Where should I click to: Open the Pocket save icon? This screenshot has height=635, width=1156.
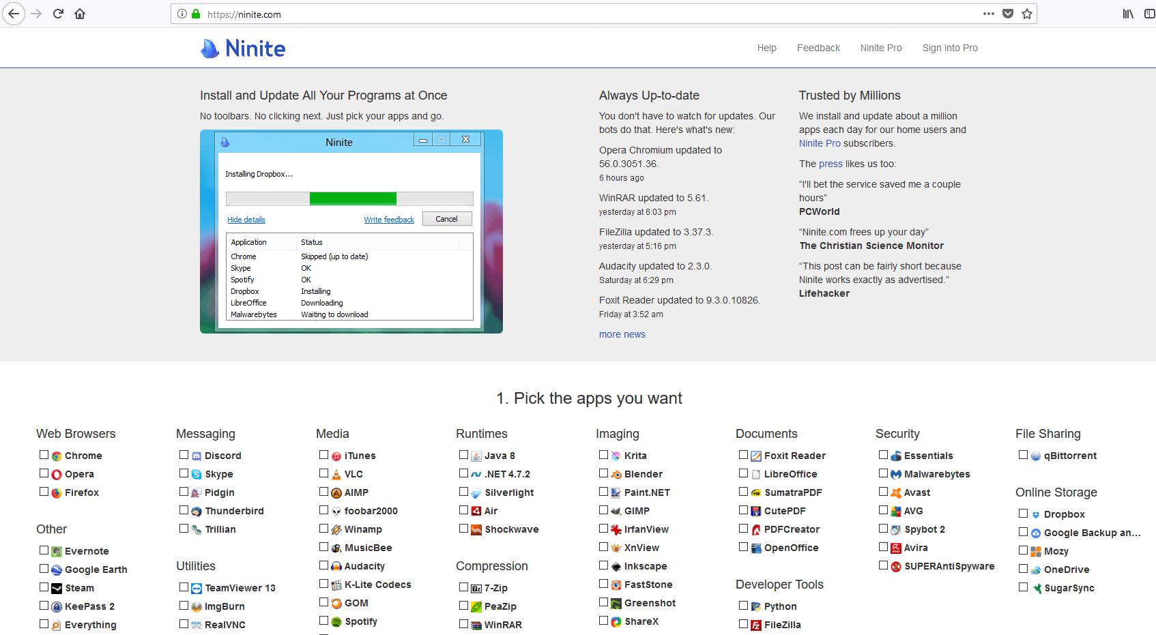[1007, 14]
